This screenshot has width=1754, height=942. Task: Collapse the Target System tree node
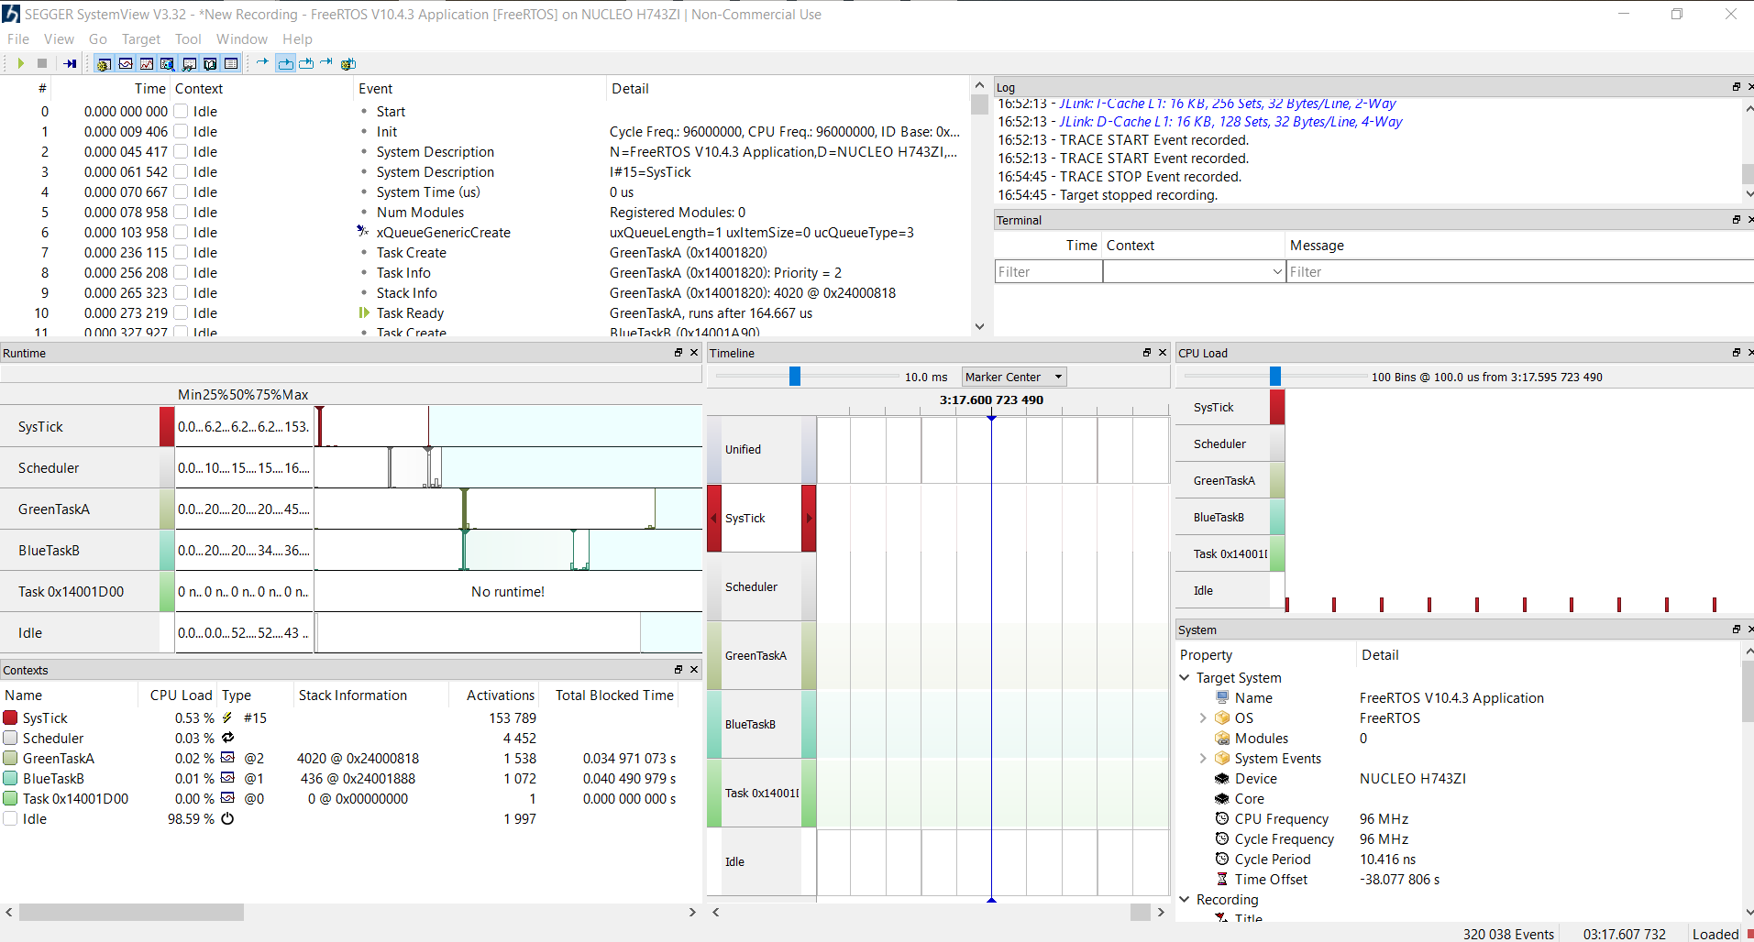(1185, 677)
